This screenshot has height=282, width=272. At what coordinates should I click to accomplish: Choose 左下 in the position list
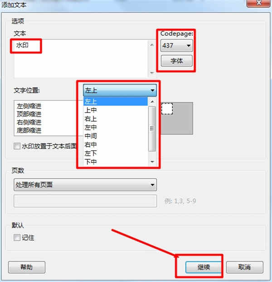(116, 153)
